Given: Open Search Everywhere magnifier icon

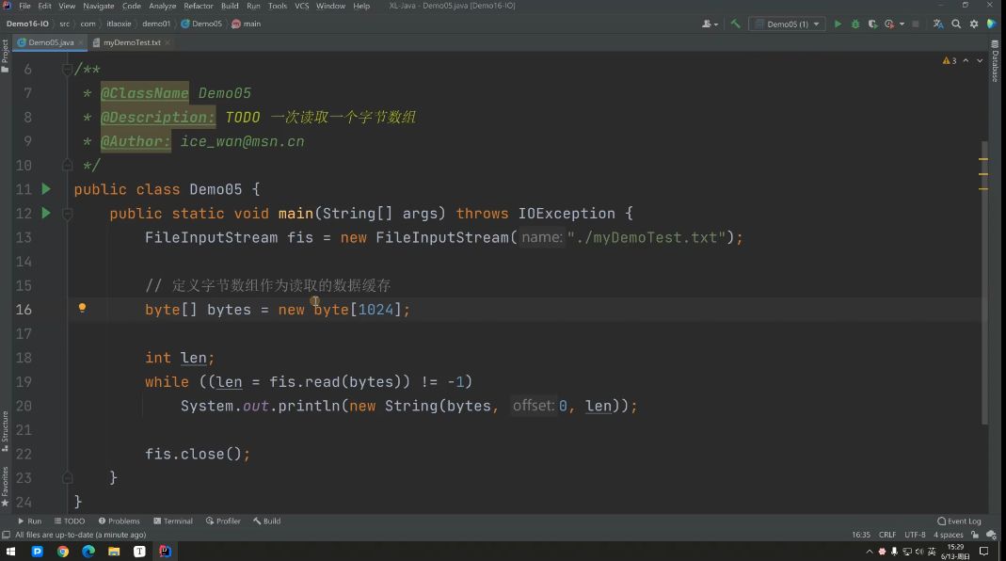Looking at the screenshot, I should click(x=956, y=24).
